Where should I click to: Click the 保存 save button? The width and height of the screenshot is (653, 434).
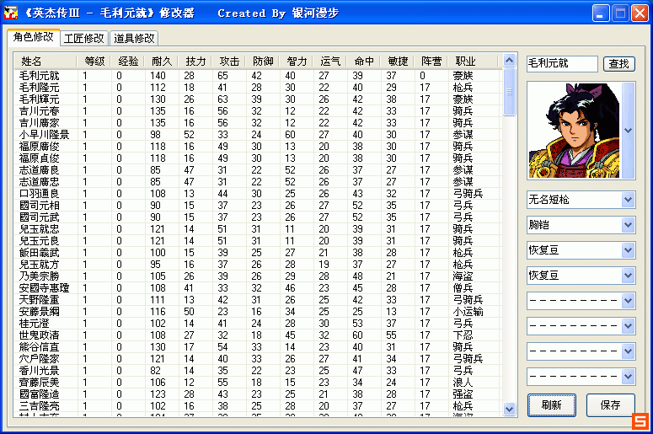pos(611,405)
